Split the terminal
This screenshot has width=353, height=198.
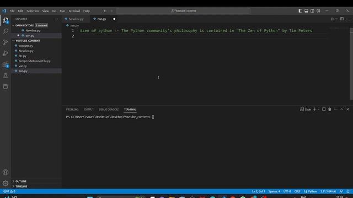(324, 109)
